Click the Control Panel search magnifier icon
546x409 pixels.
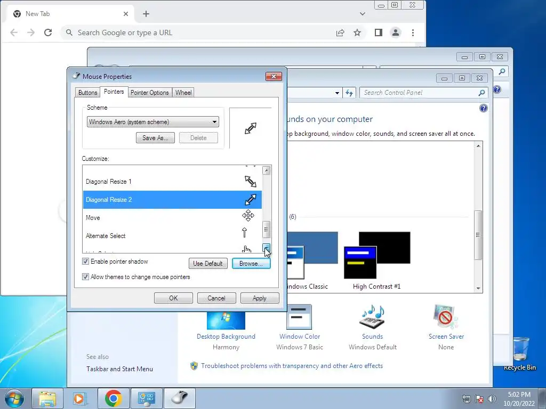[x=482, y=93]
